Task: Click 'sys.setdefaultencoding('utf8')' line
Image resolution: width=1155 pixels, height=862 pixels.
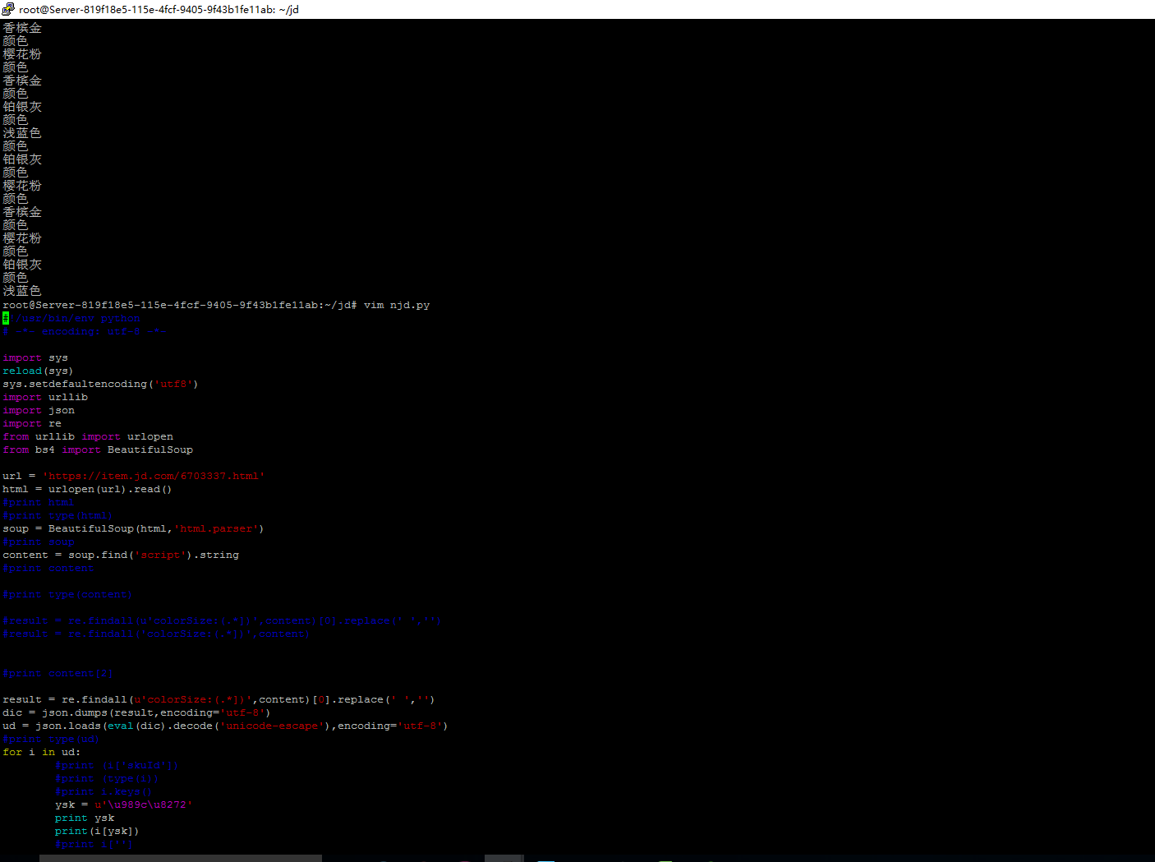Action: [100, 385]
